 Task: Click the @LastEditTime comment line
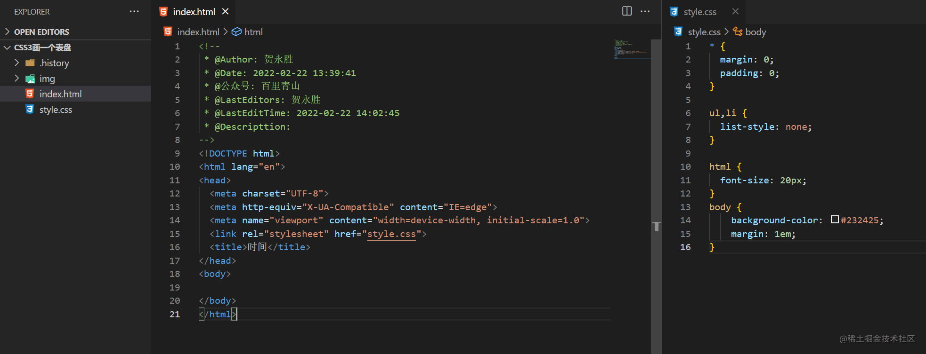[301, 113]
